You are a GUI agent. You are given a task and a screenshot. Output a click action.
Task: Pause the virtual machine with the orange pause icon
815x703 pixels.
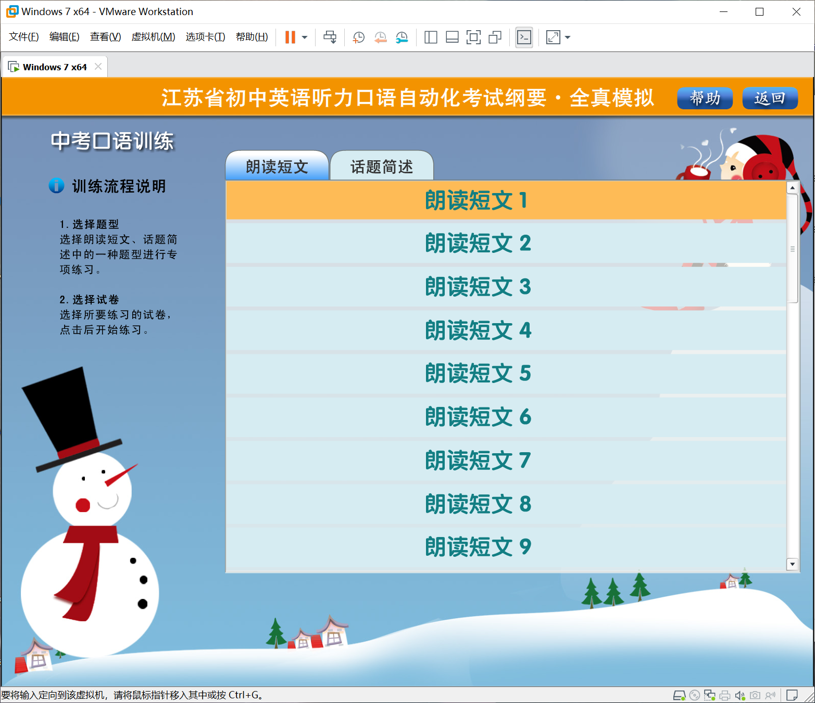coord(290,37)
